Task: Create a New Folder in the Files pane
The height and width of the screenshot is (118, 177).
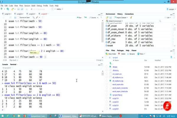Action: tap(112, 54)
